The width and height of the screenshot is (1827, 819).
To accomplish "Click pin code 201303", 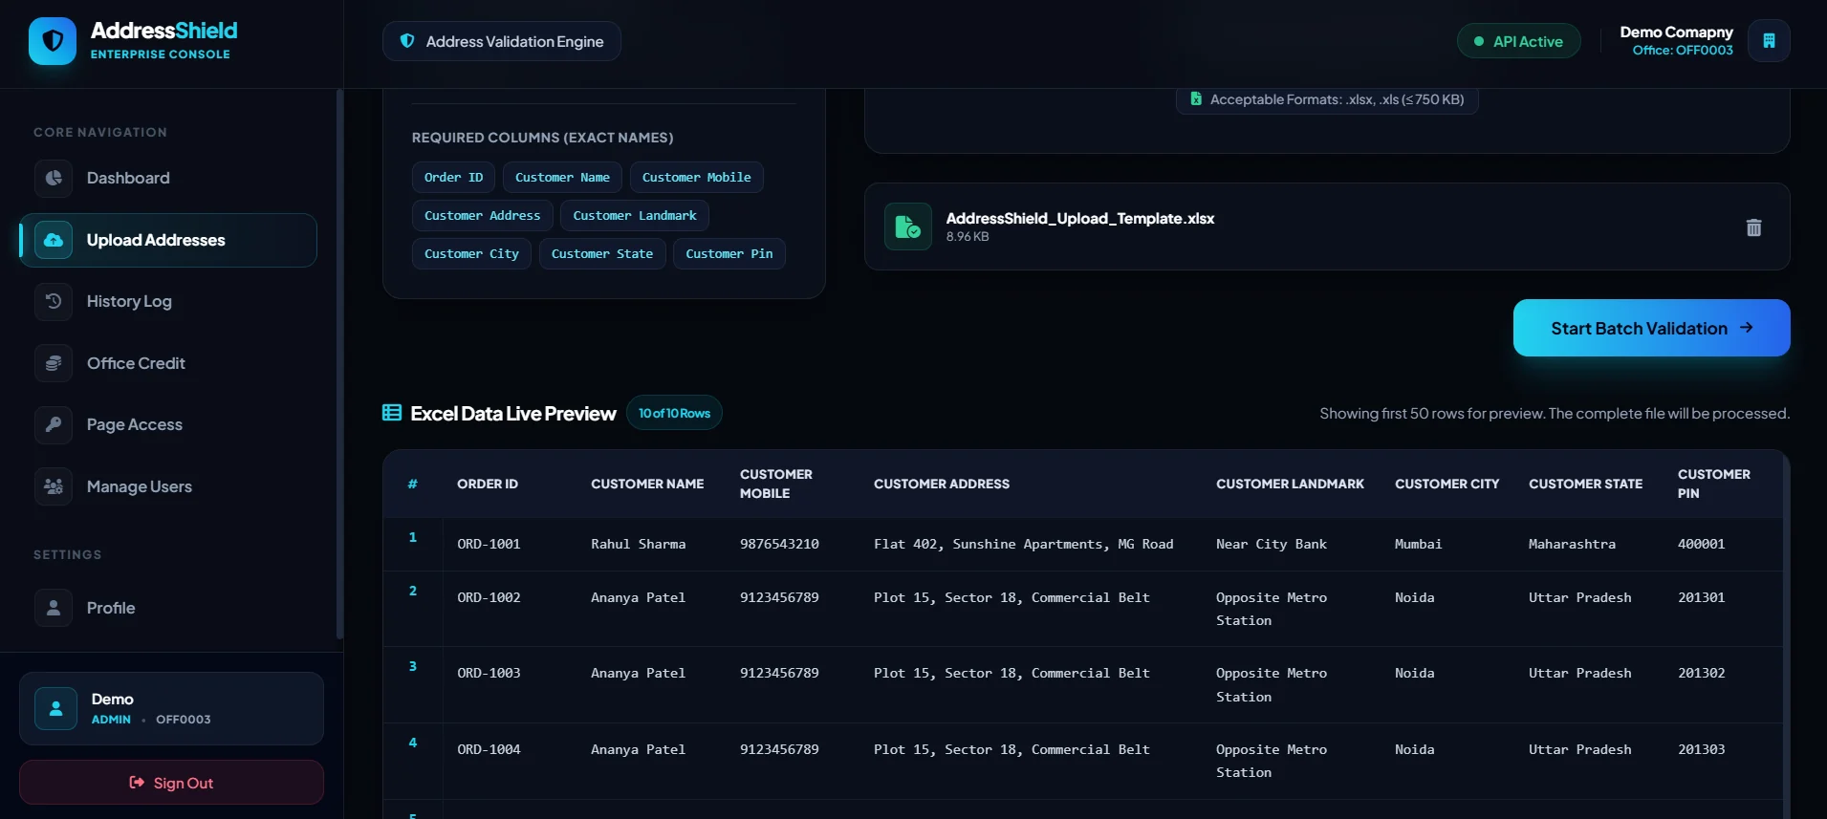I will click(1702, 749).
